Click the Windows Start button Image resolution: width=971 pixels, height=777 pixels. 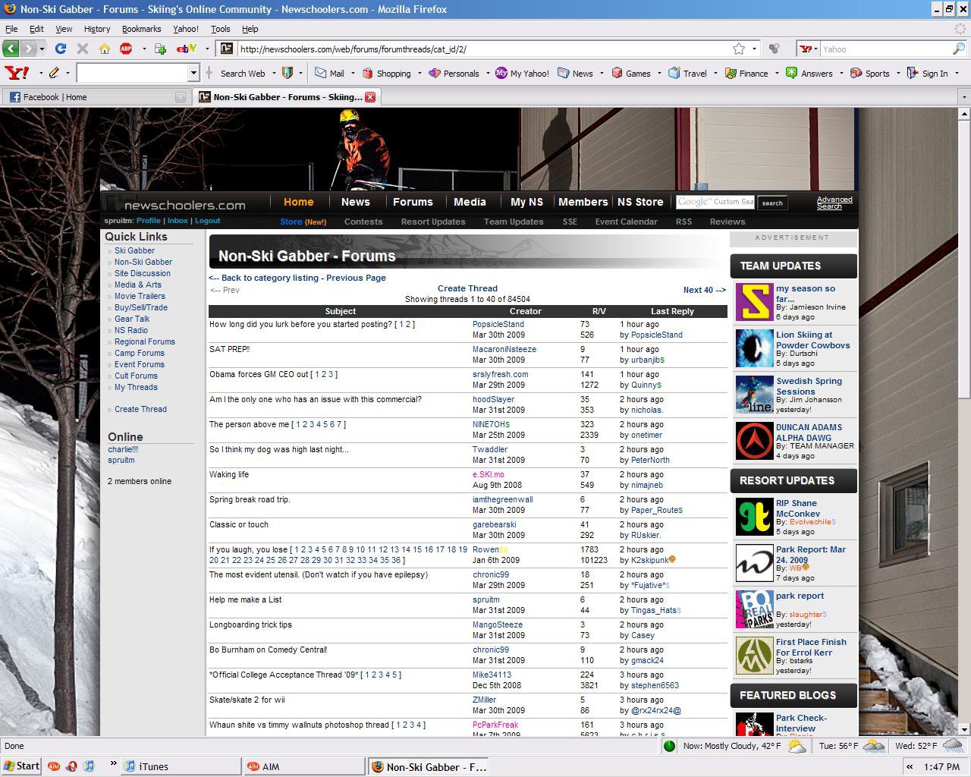pyautogui.click(x=21, y=766)
